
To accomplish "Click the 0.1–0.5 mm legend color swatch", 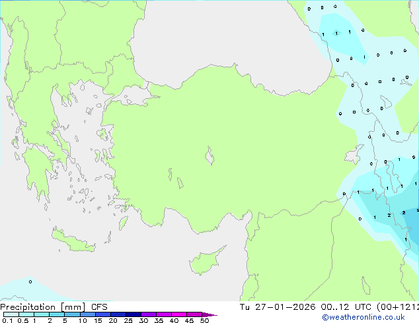I will pos(11,314).
